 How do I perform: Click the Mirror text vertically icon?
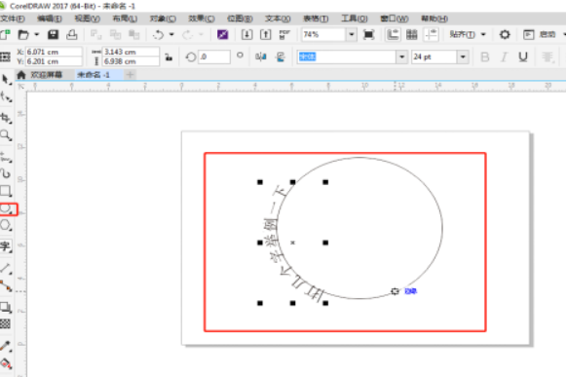pyautogui.click(x=281, y=57)
